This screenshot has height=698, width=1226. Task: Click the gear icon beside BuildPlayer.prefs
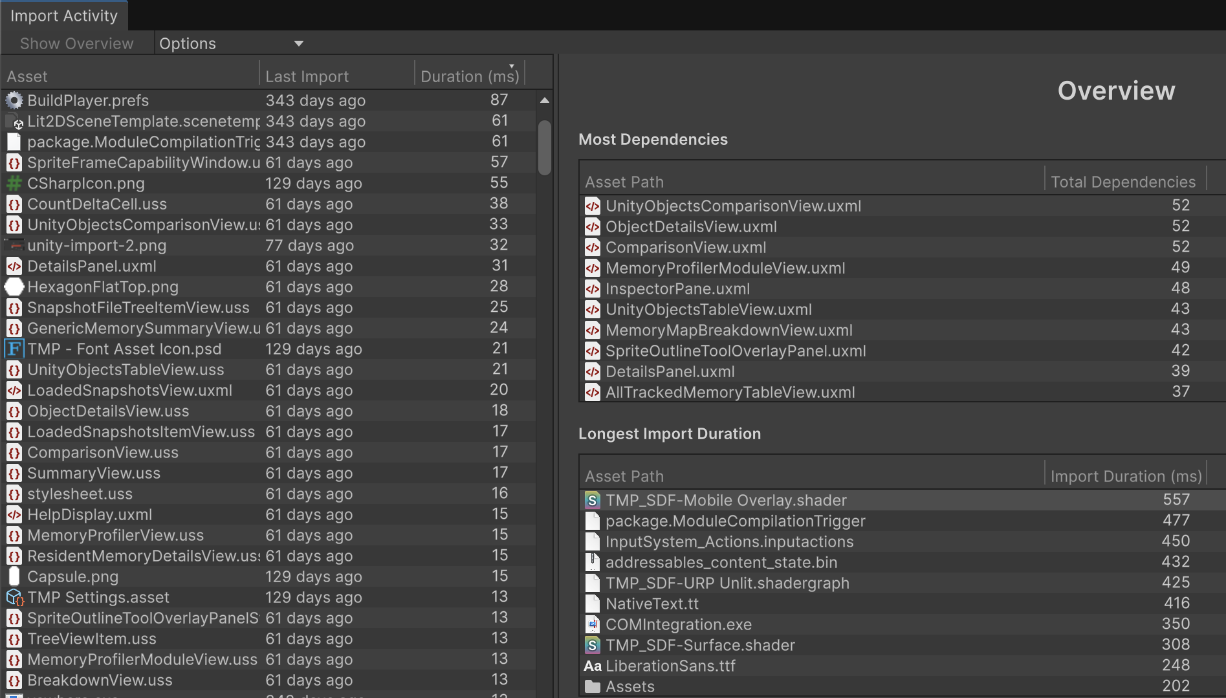tap(14, 100)
